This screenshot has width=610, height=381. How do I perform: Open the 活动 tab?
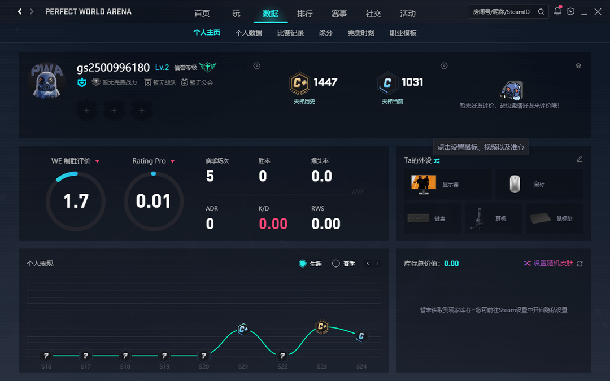tap(408, 14)
